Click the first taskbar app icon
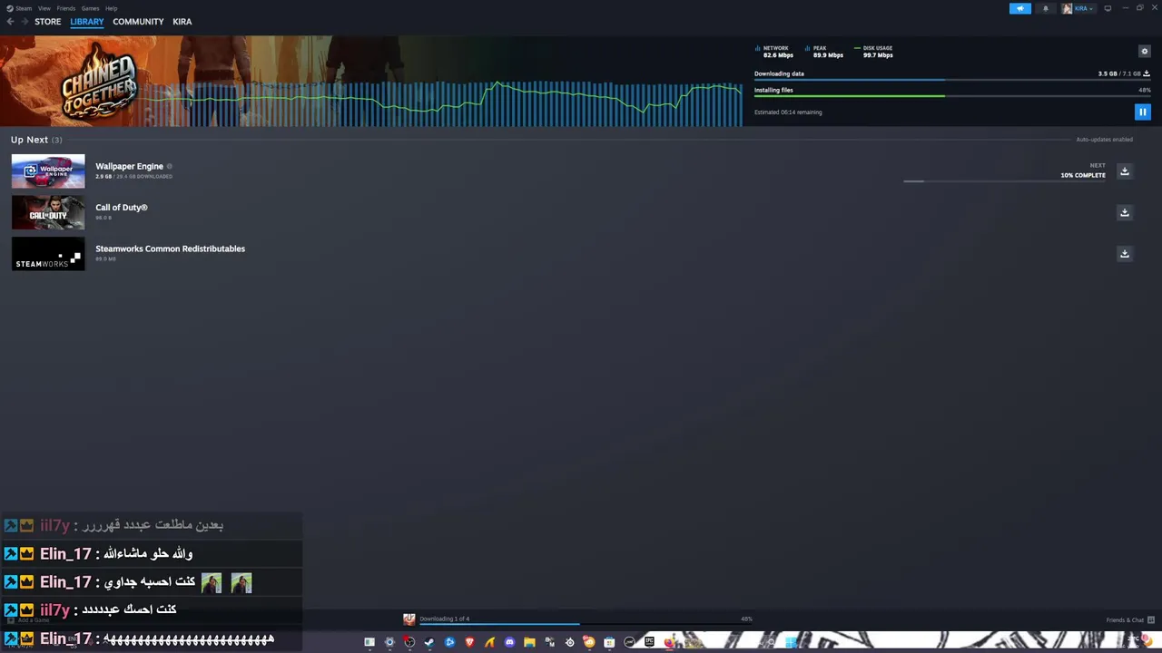Screen dimensions: 1162x653 pyautogui.click(x=369, y=642)
